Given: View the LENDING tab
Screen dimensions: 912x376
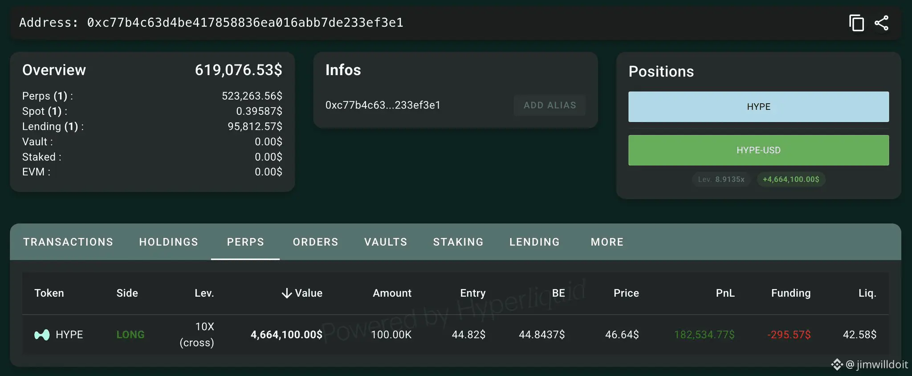Looking at the screenshot, I should 534,242.
